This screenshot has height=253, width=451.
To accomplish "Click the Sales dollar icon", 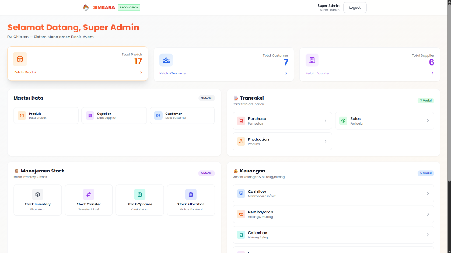I will tap(343, 121).
